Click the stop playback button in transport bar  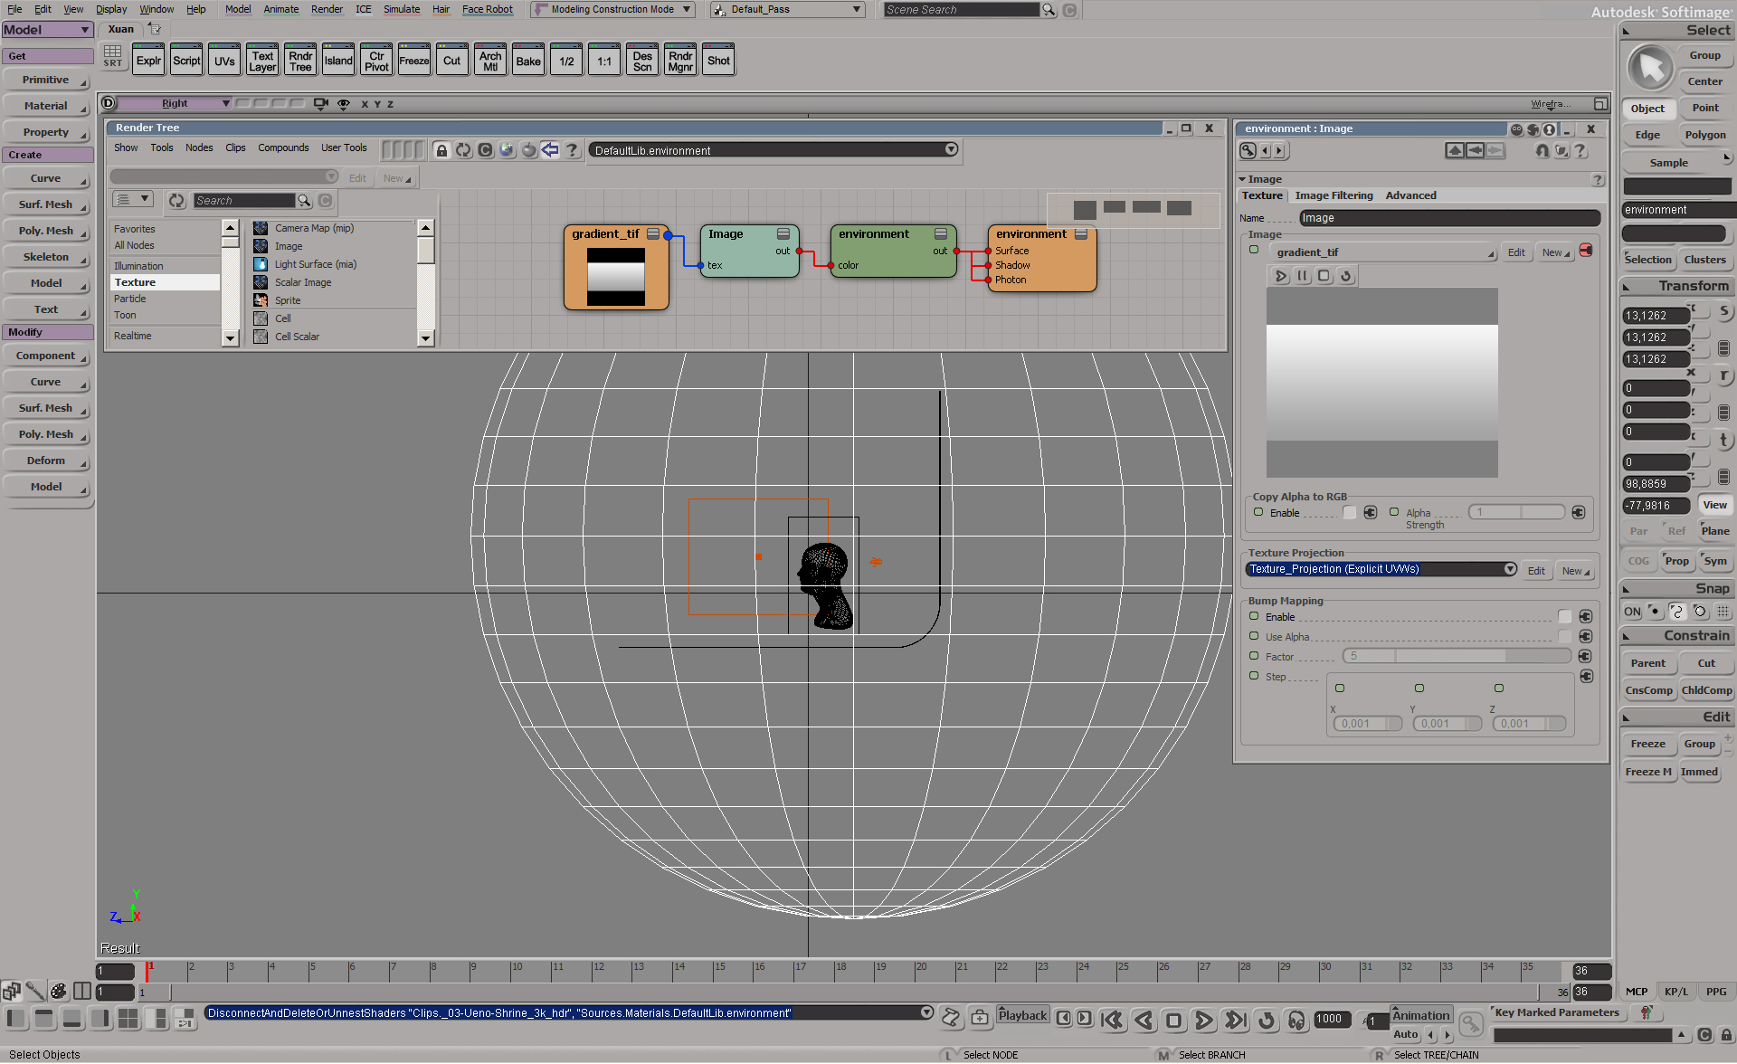(1173, 1021)
